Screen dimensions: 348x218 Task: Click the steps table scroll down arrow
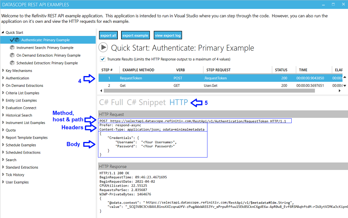point(345,86)
